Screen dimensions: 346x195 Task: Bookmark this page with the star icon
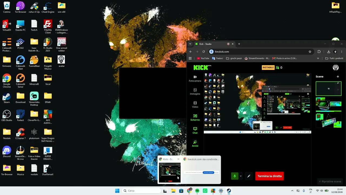pos(310,52)
